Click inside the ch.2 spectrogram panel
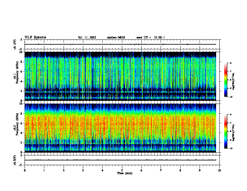The width and height of the screenshot is (247, 191). (x=120, y=128)
